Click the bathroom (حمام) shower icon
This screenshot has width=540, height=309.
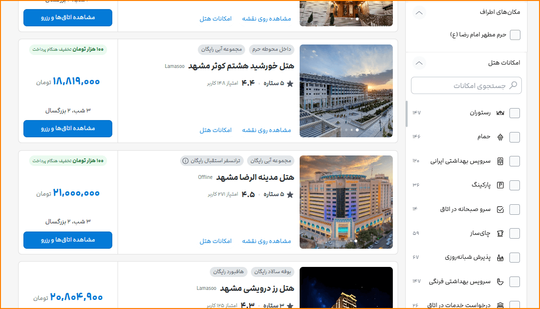click(500, 137)
